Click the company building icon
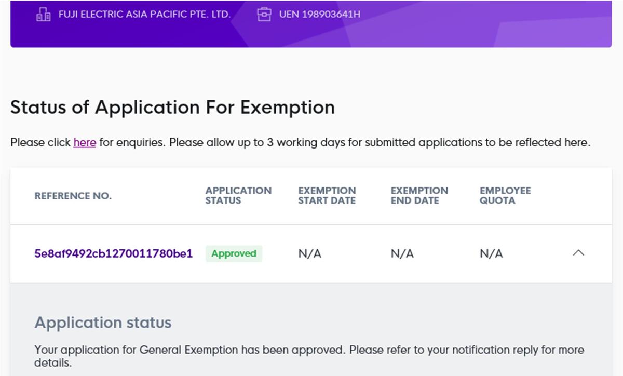The height and width of the screenshot is (376, 623). (43, 15)
